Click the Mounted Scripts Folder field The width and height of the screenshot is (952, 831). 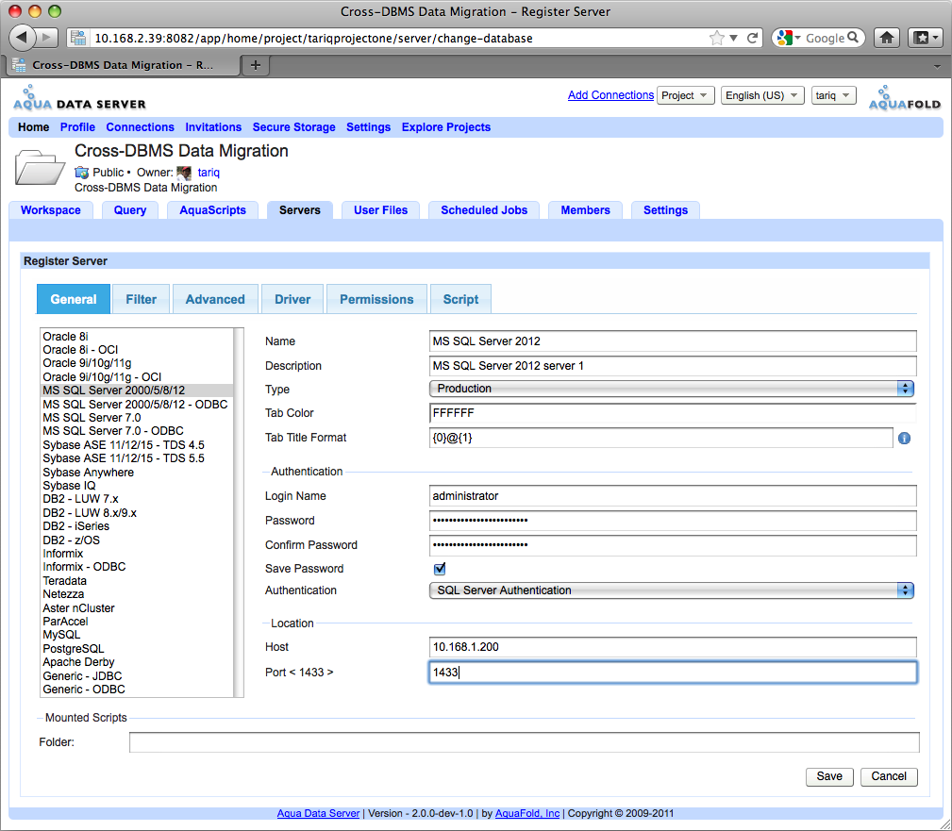[x=525, y=742]
